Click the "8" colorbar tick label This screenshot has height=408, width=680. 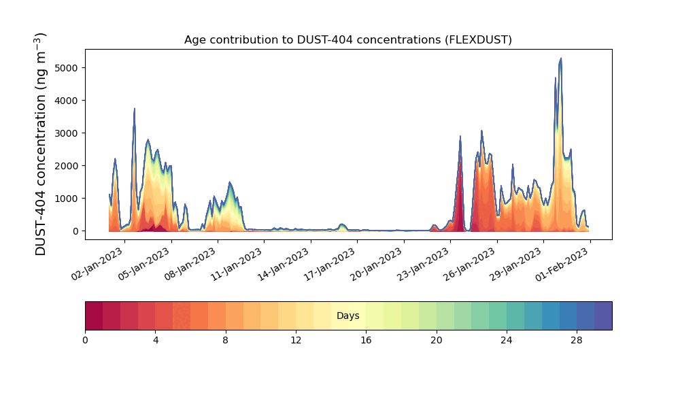coord(226,341)
